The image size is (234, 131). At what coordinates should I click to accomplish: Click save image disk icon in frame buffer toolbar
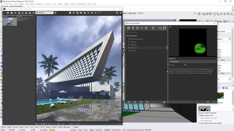coord(77,13)
